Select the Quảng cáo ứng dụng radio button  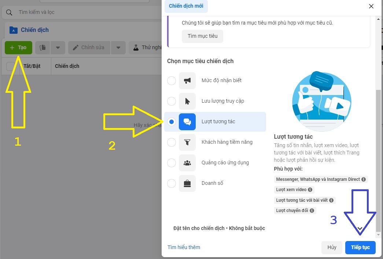pyautogui.click(x=172, y=163)
